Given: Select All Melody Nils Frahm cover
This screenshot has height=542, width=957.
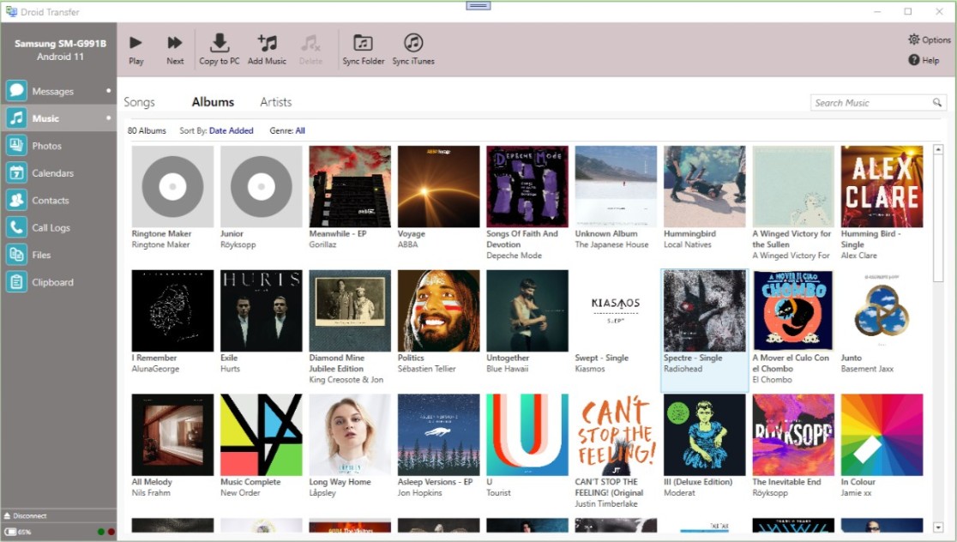Looking at the screenshot, I should click(172, 435).
